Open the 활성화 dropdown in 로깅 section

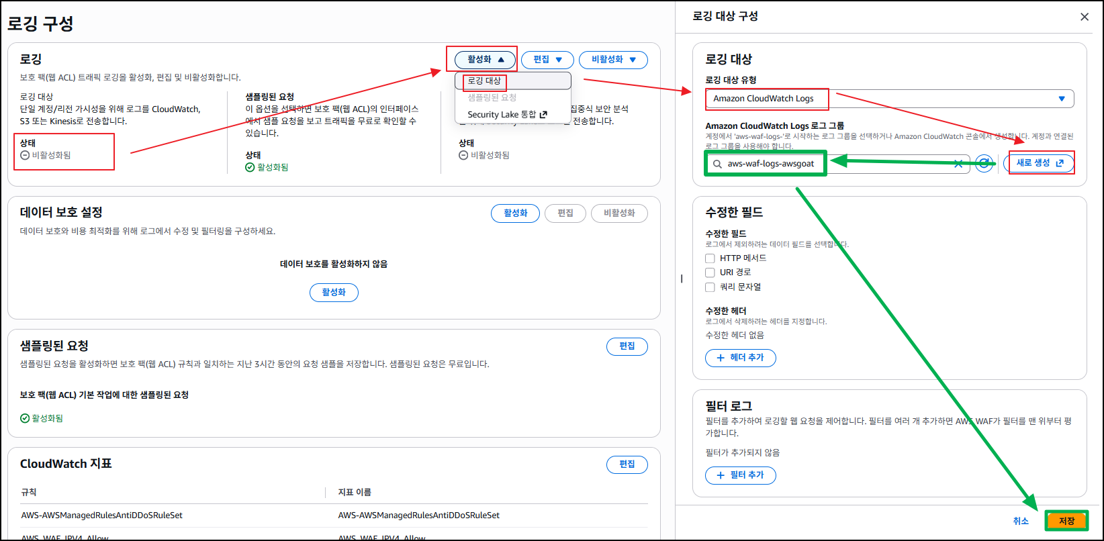pyautogui.click(x=486, y=60)
